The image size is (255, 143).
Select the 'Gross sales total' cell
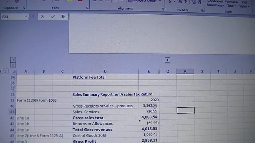105,118
